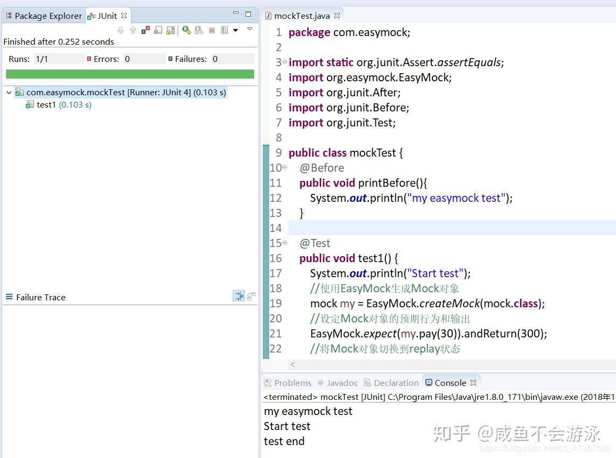The image size is (616, 458).
Task: Click the Rerun Test icon
Action: (x=187, y=30)
